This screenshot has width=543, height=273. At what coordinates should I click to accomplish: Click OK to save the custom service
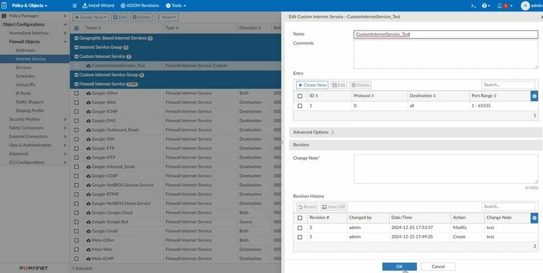point(399,266)
